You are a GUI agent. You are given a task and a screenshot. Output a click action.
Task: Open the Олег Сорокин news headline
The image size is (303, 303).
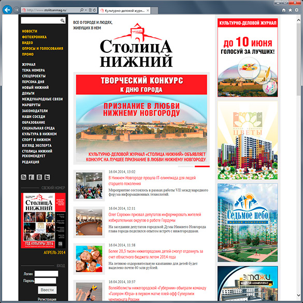coord(155,217)
